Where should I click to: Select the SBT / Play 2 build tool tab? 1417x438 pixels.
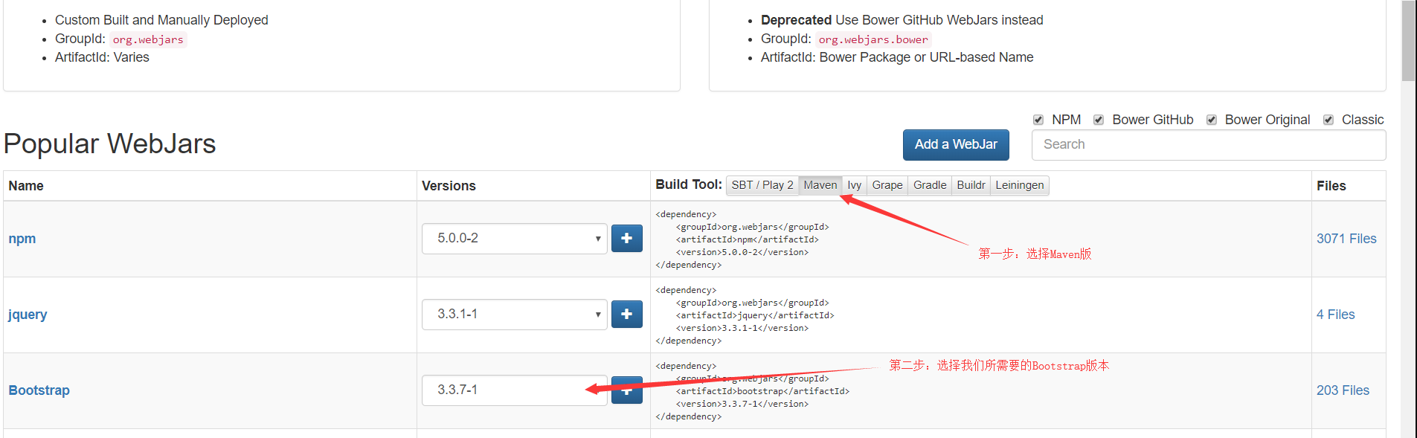point(762,185)
